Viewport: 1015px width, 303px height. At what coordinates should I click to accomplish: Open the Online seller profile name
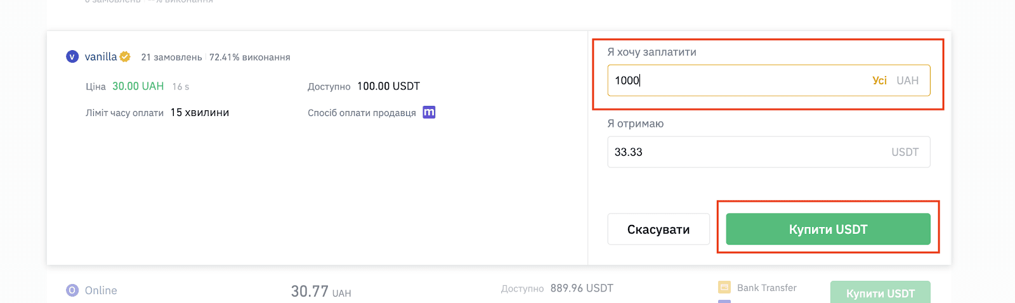click(101, 290)
